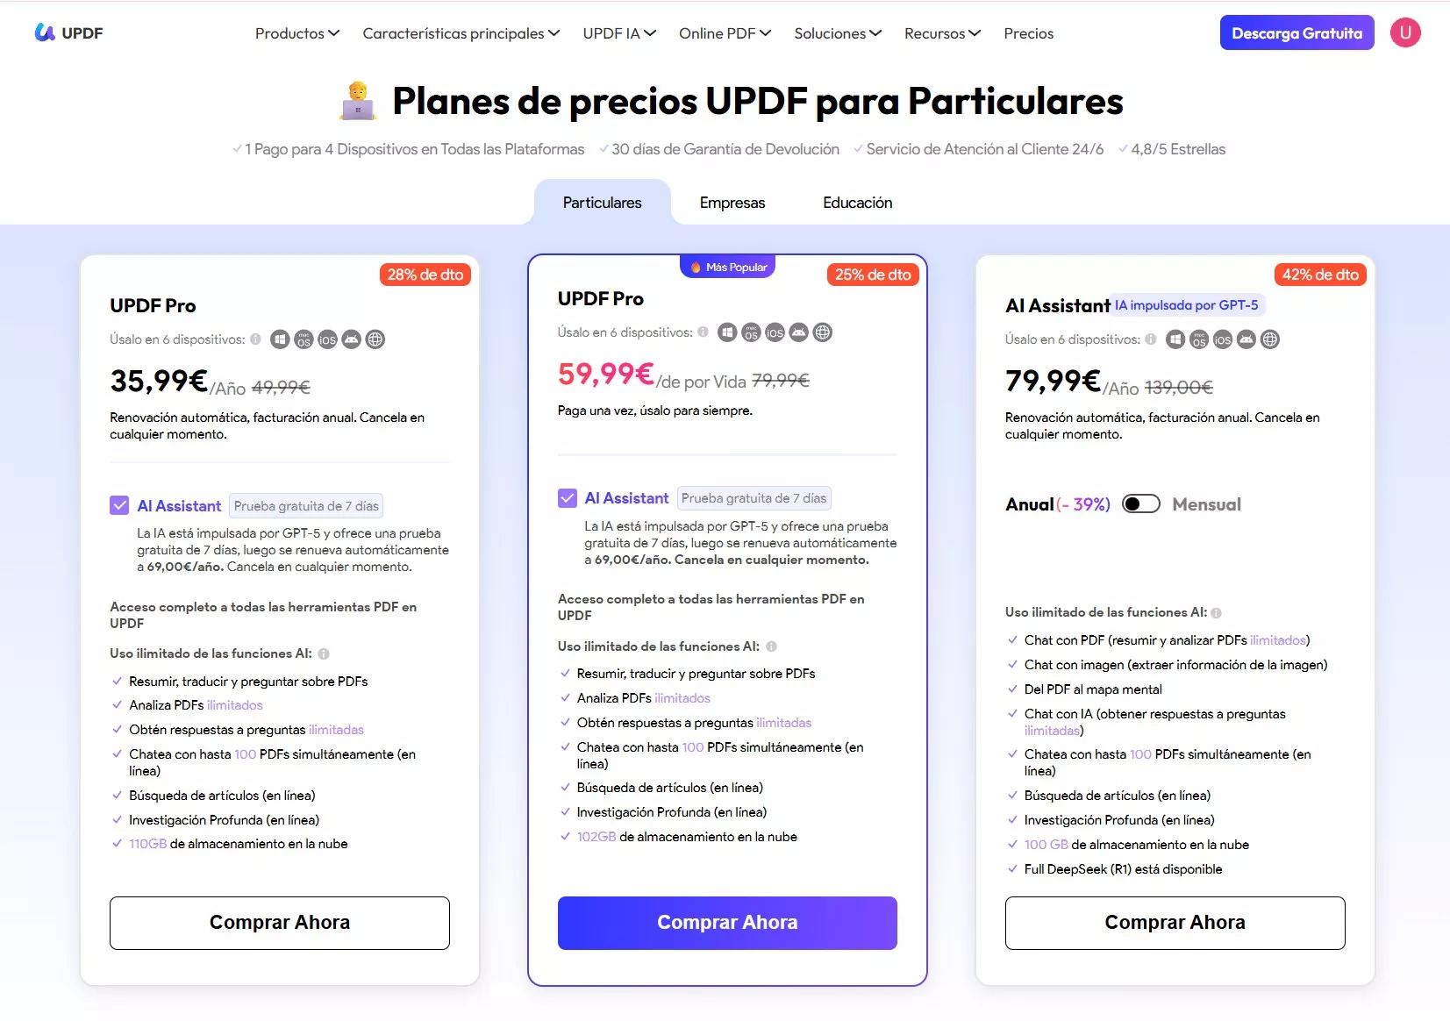Uncheck AI Assistant in first plan card
The image size is (1450, 1021).
pyautogui.click(x=119, y=505)
